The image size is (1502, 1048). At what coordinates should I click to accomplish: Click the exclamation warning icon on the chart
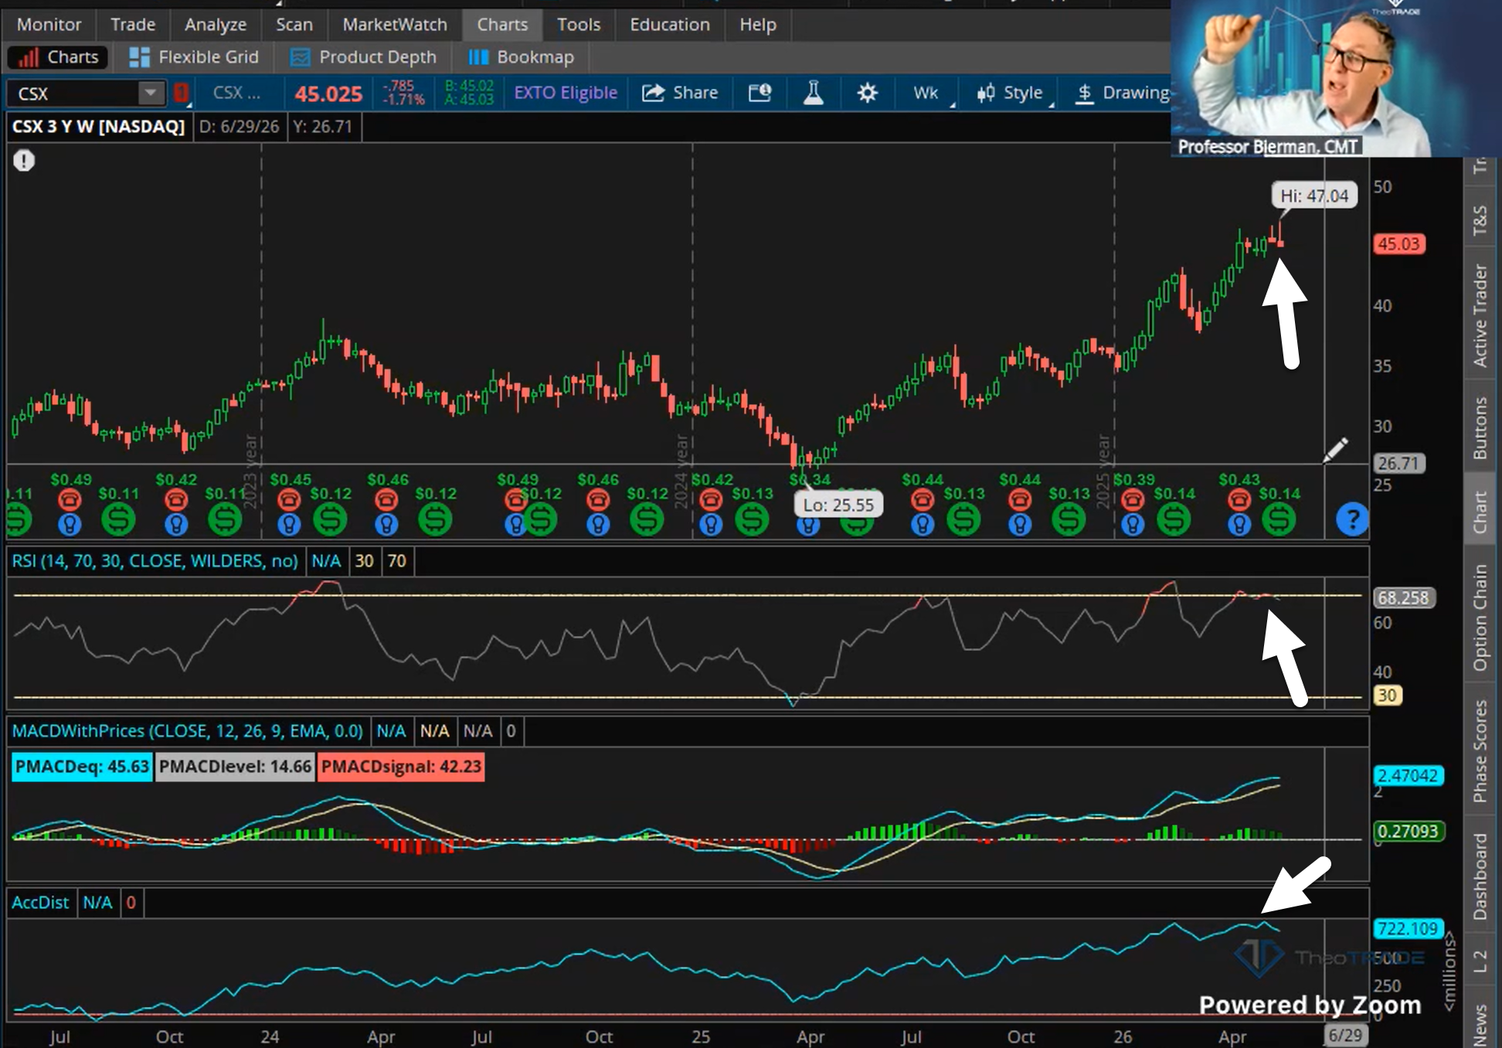(x=24, y=161)
